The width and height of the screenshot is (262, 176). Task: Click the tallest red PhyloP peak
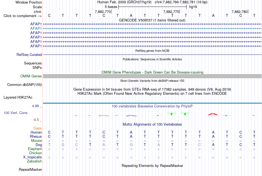[x=213, y=114]
